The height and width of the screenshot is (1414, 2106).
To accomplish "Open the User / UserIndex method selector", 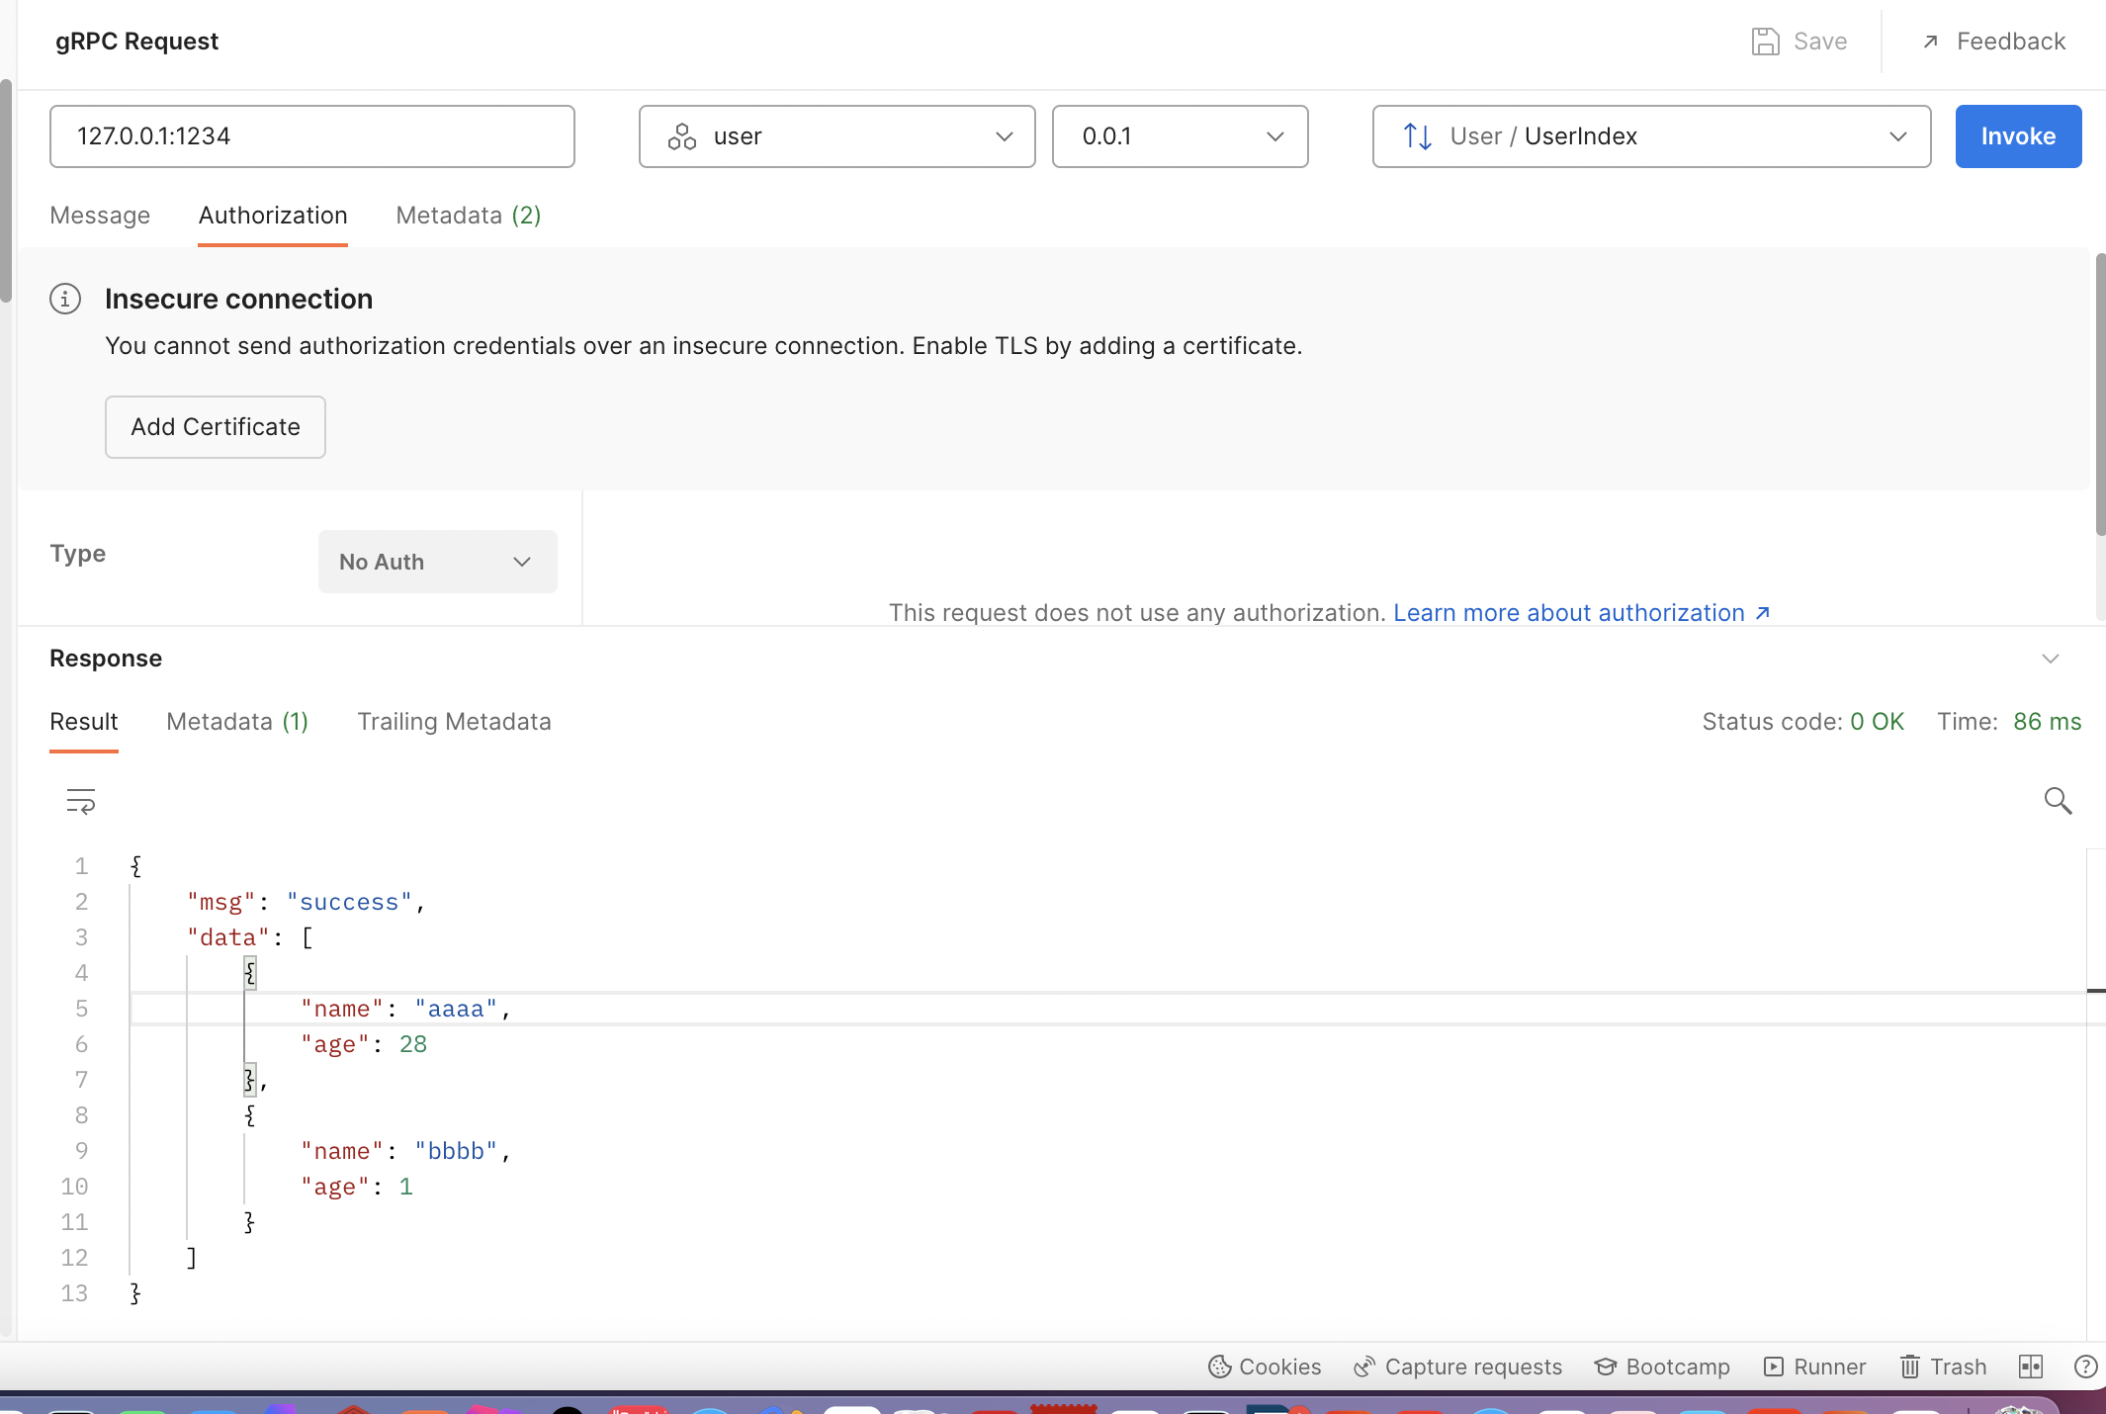I will point(1651,136).
